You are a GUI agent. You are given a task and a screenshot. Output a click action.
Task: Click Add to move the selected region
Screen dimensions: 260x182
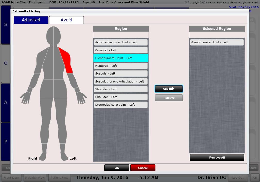coord(169,88)
